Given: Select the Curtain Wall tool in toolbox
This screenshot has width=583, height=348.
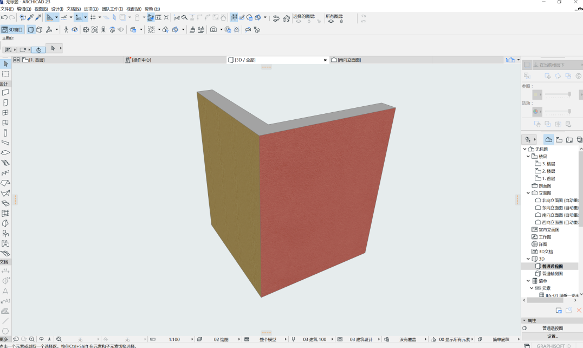Looking at the screenshot, I should (5, 213).
